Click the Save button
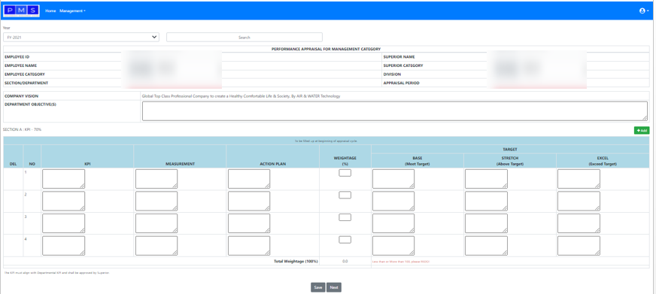 (x=318, y=287)
